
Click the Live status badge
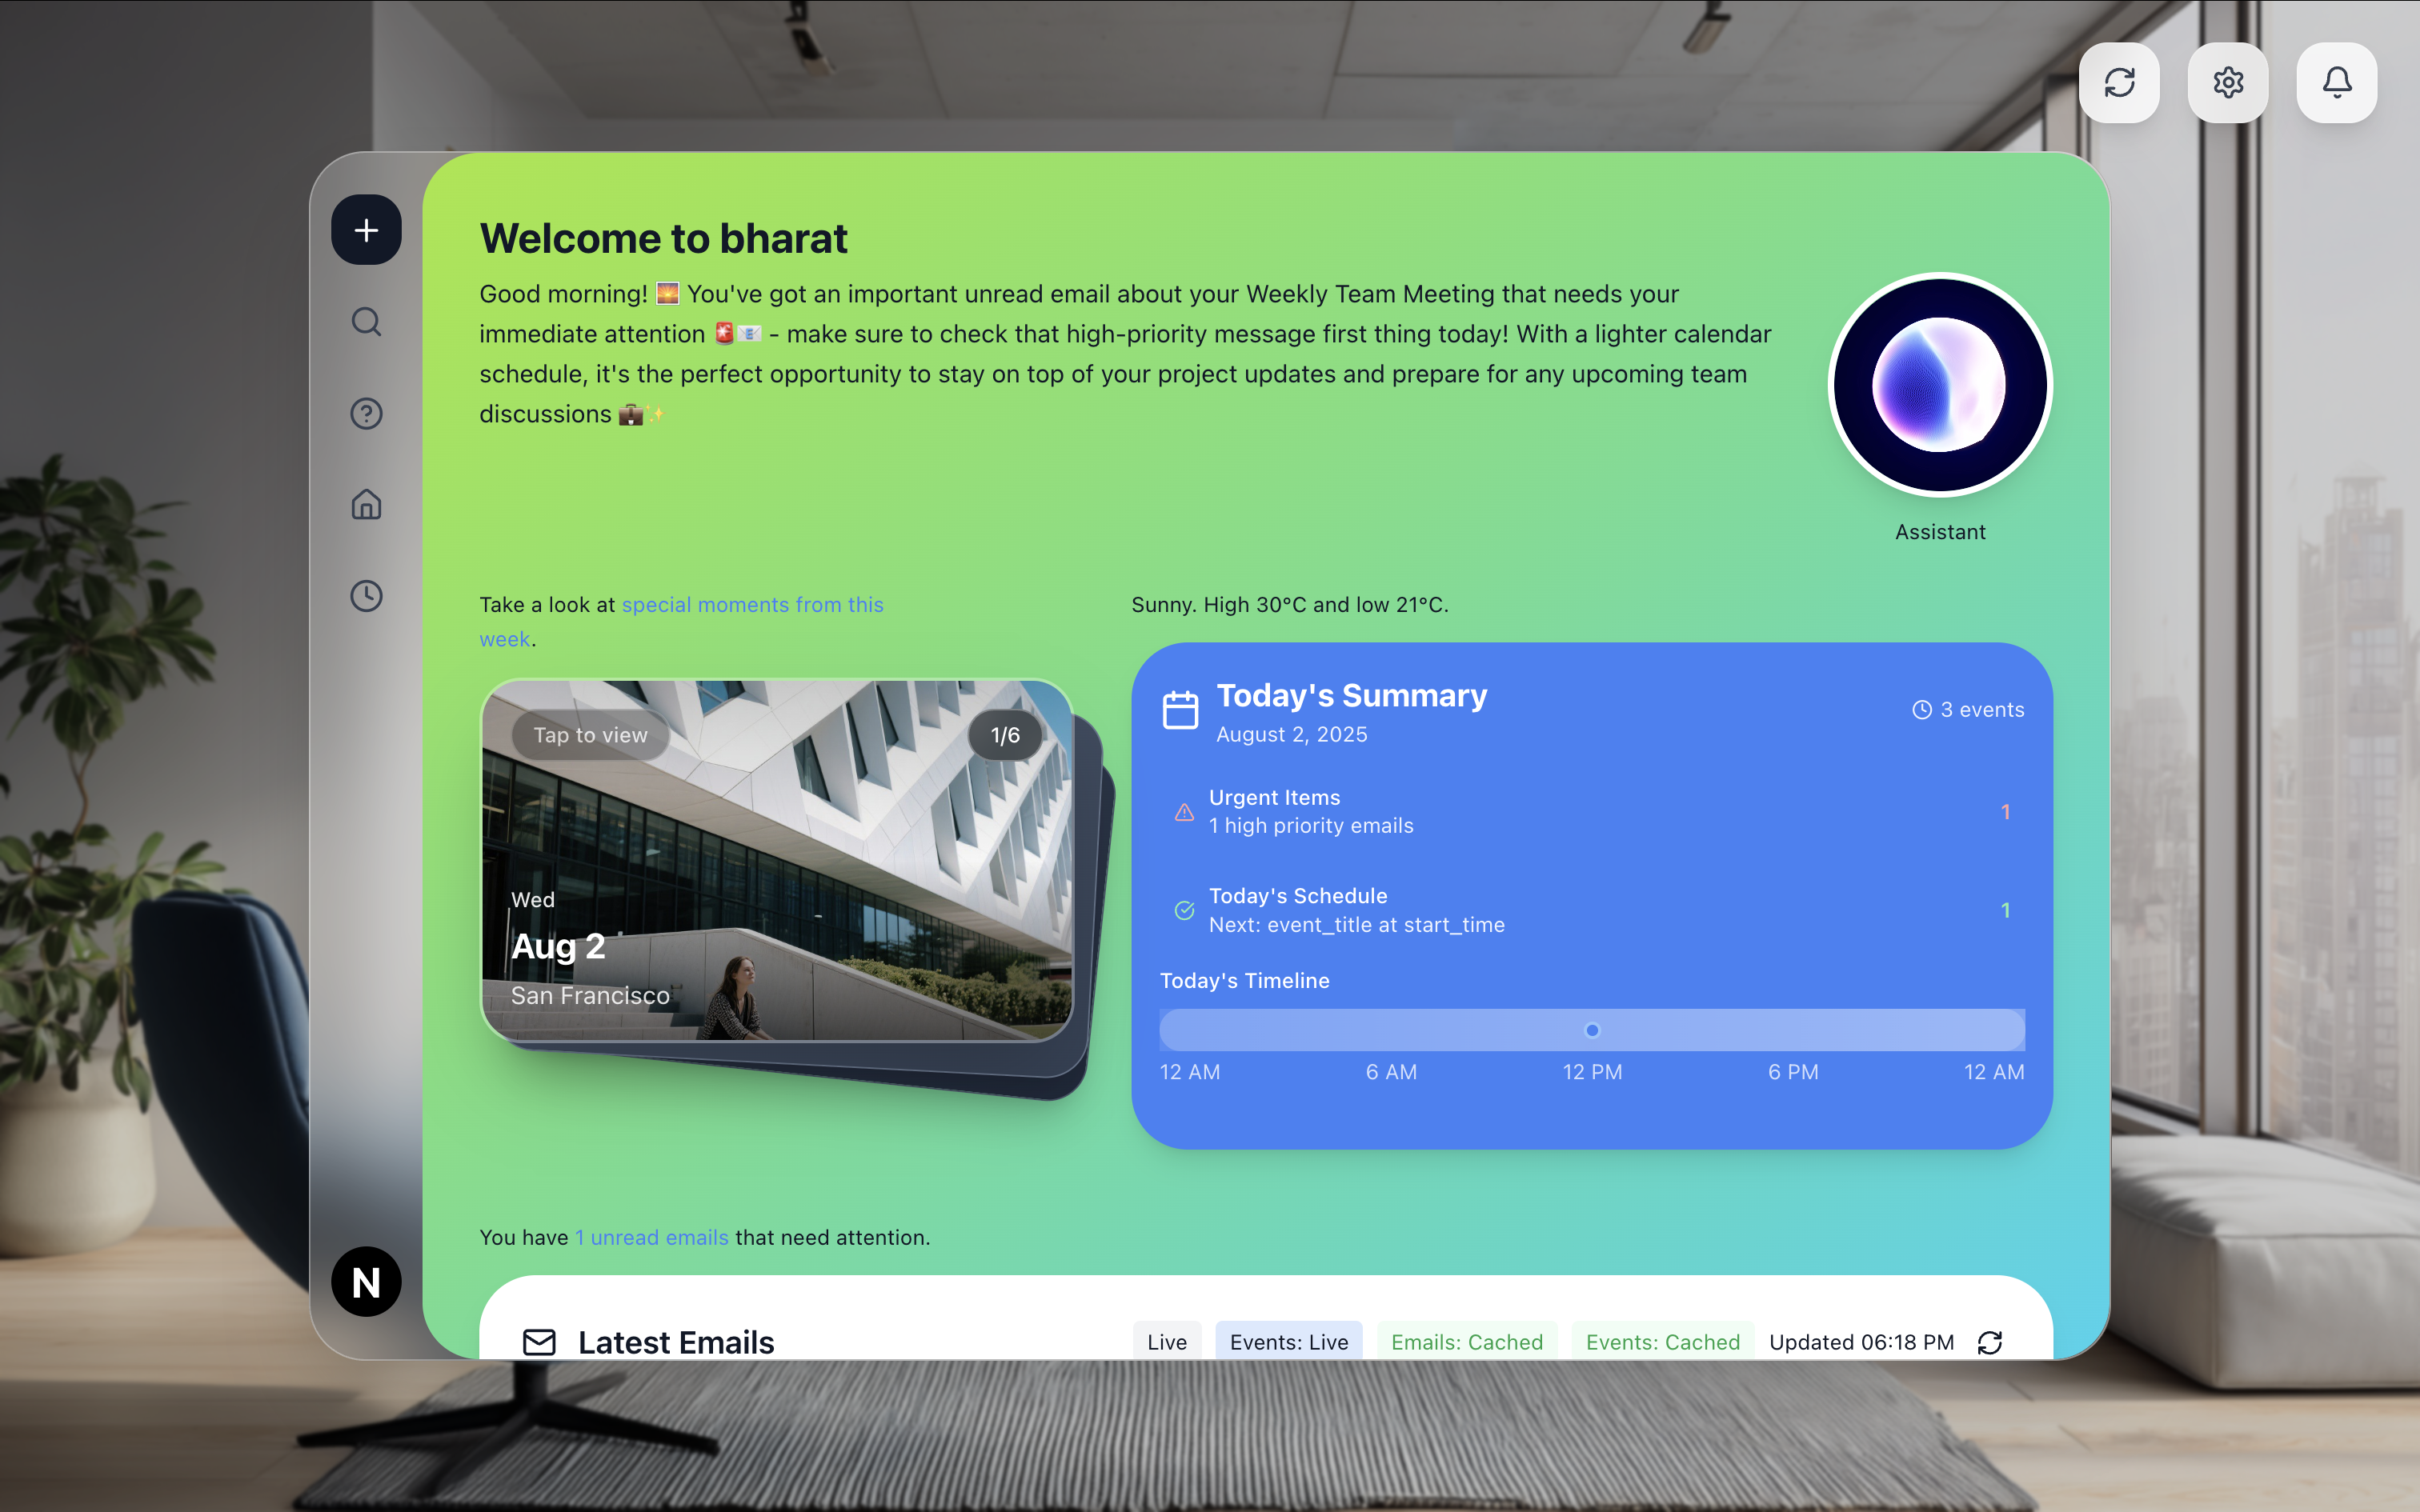(x=1166, y=1342)
